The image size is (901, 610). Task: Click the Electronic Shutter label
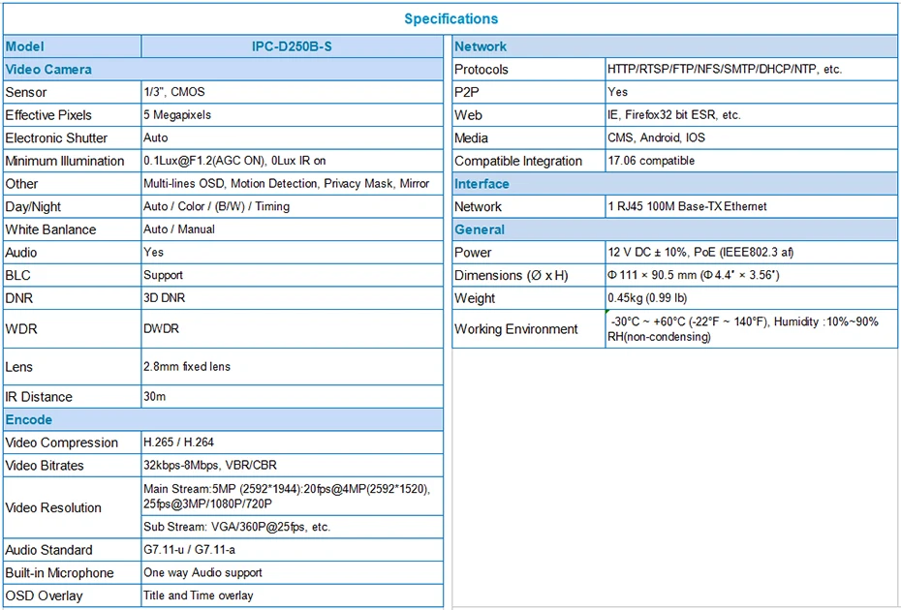[56, 137]
